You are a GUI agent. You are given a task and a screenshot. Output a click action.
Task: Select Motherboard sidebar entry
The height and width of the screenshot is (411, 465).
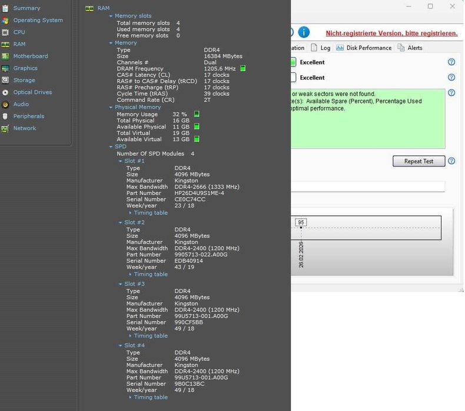click(x=31, y=56)
